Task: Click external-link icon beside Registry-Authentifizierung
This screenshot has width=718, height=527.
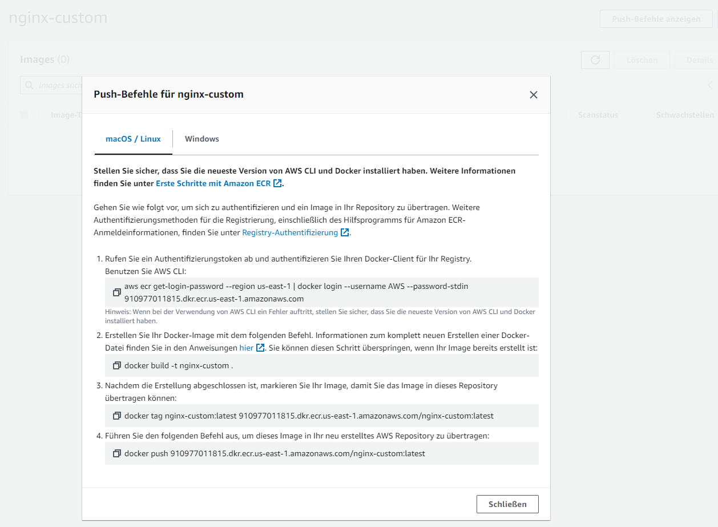Action: coord(345,232)
